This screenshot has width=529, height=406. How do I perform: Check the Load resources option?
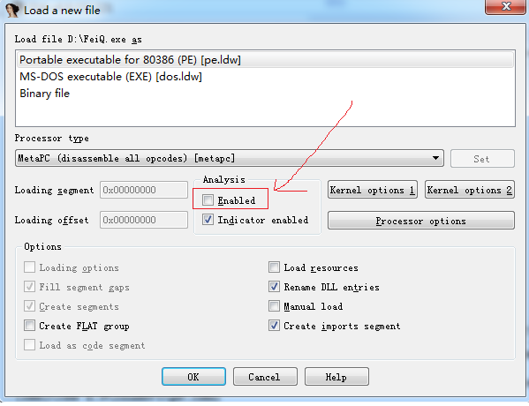[x=274, y=267]
